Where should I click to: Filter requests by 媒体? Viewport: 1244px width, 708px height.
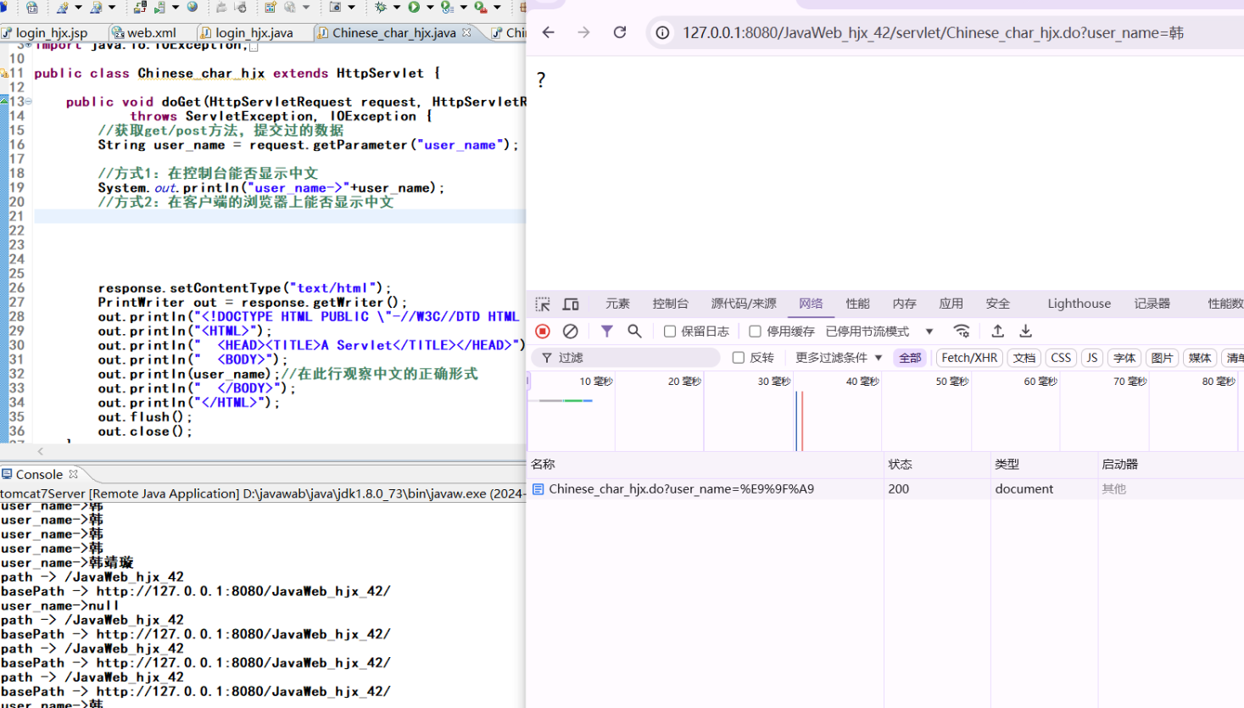pyautogui.click(x=1199, y=358)
